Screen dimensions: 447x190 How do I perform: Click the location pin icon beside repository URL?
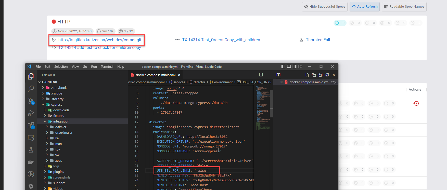point(54,40)
